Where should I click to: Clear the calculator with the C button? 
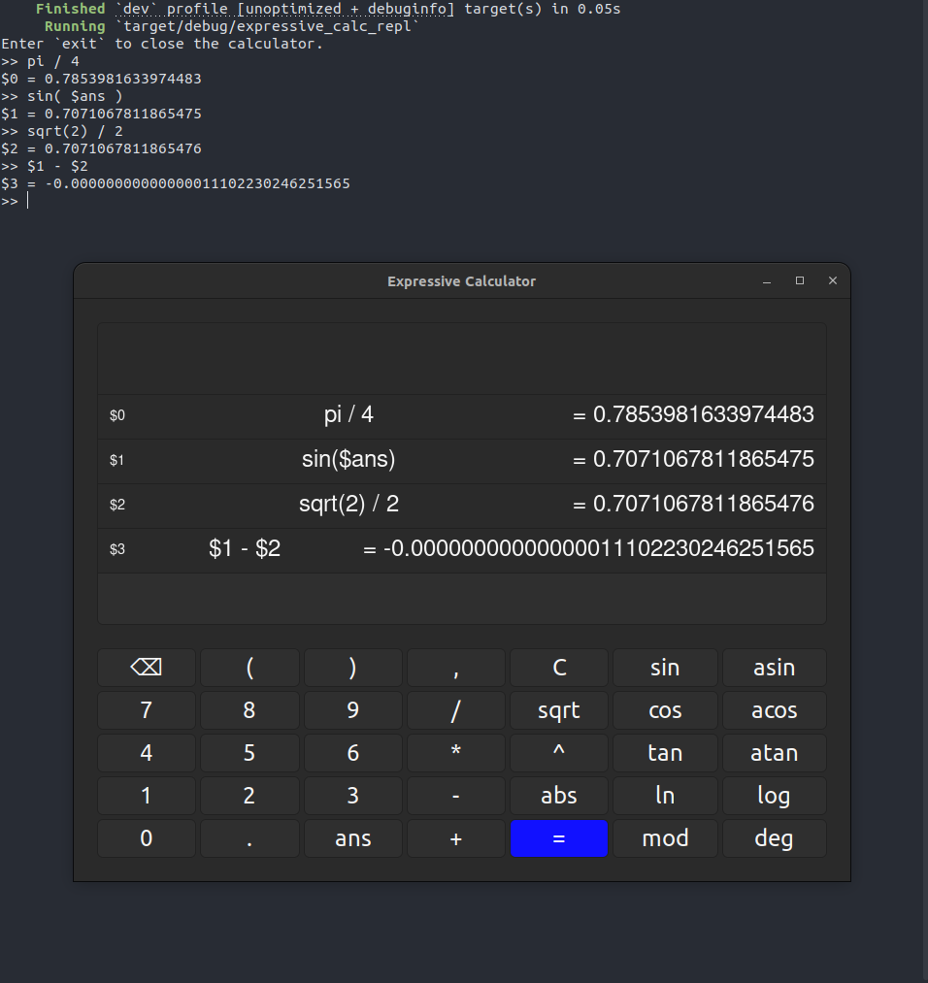[558, 667]
